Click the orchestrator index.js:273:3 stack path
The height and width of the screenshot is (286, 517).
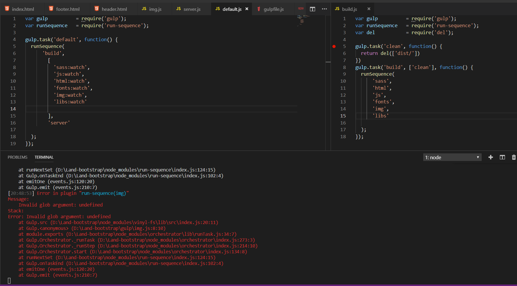[x=176, y=240]
